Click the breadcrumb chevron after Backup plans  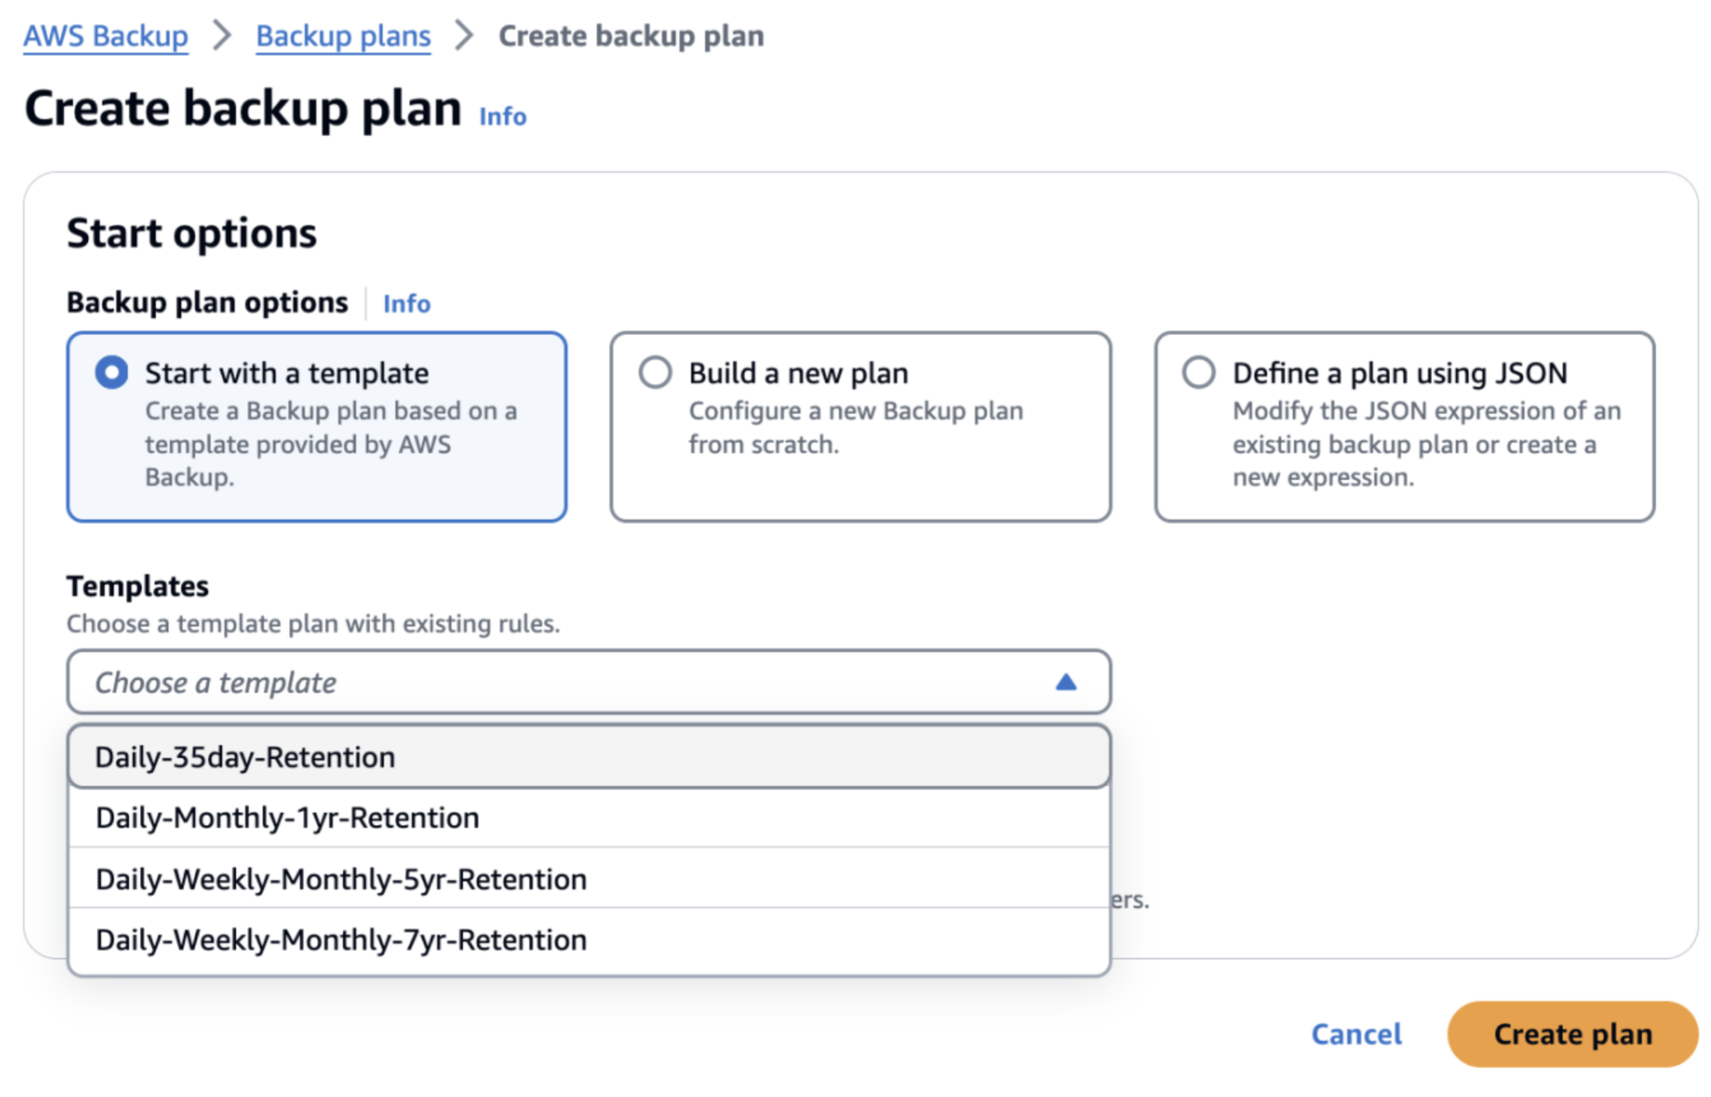tap(465, 35)
